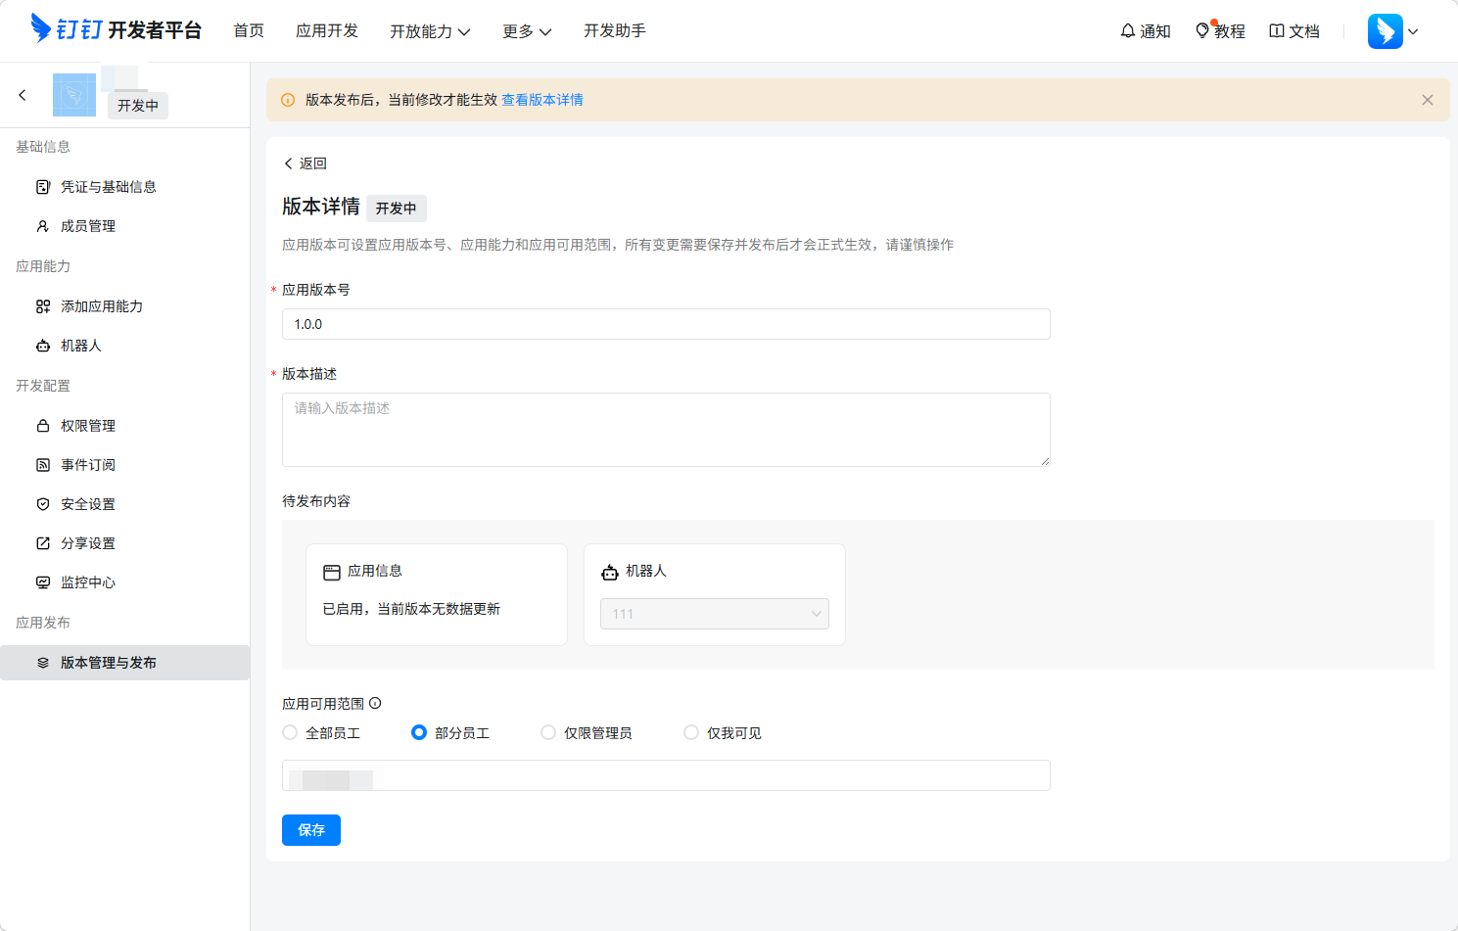1458x931 pixels.
Task: Open the tutorial lightbulb icon
Action: [x=1202, y=31]
